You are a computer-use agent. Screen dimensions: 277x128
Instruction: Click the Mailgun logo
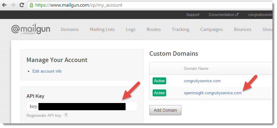point(31,30)
